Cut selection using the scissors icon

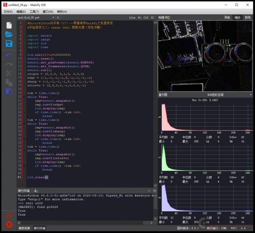pos(9,73)
